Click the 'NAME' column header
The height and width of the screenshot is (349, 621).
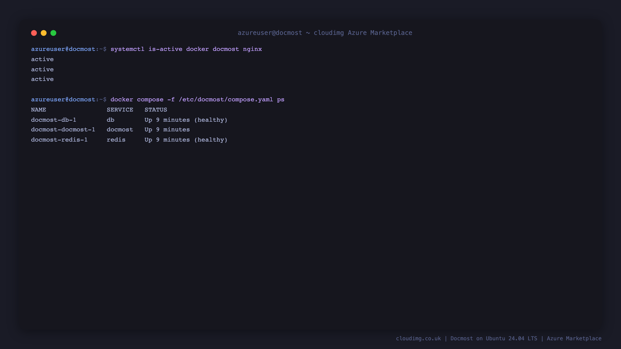point(39,110)
